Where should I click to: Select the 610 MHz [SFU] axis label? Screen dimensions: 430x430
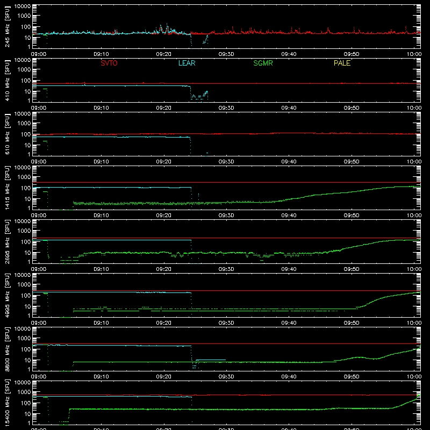pos(7,134)
